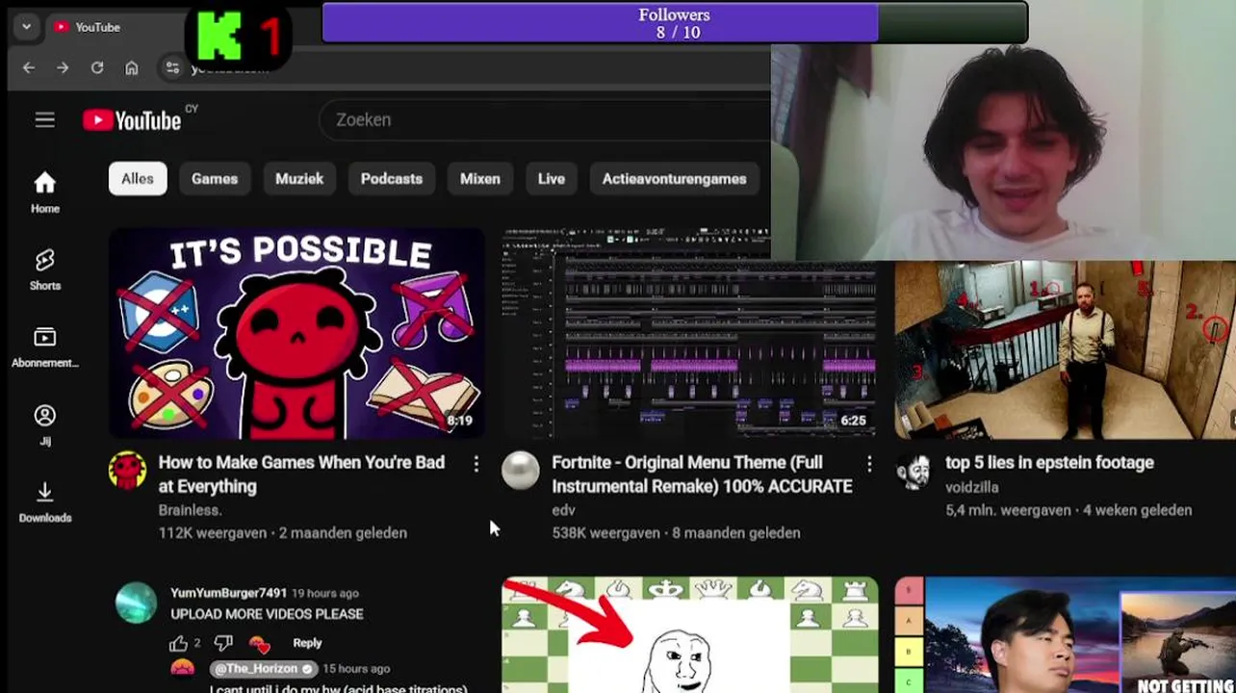This screenshot has width=1236, height=693.
Task: Open the chess board video thumbnail
Action: click(x=690, y=635)
